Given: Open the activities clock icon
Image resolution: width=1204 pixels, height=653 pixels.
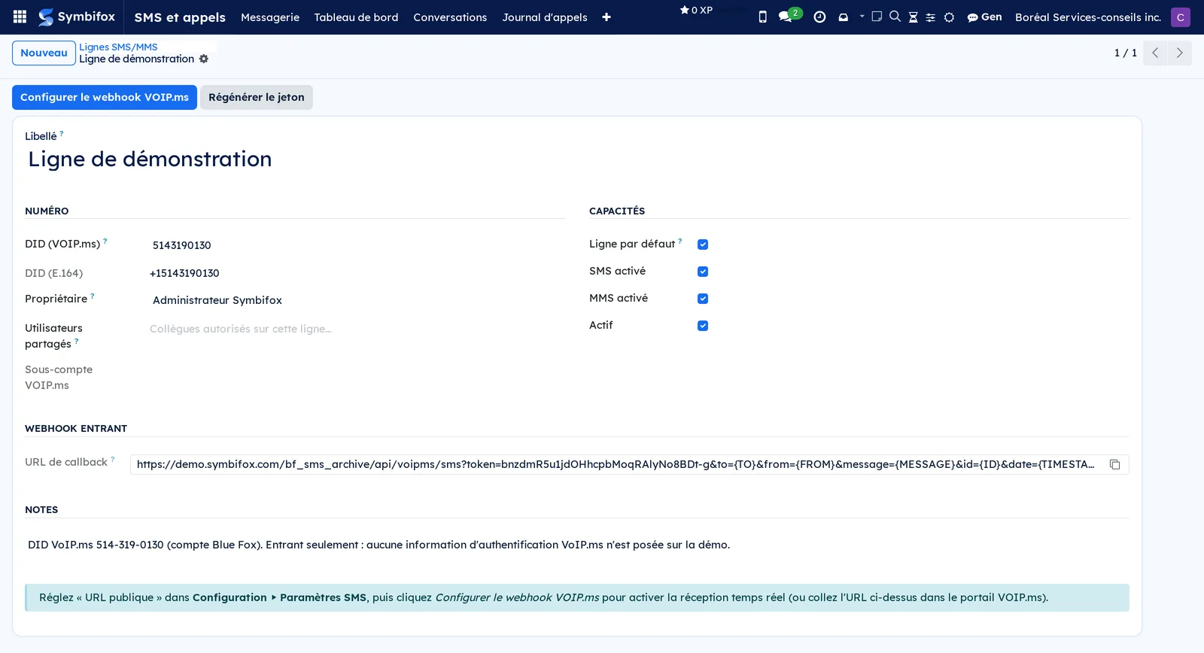Looking at the screenshot, I should (819, 17).
